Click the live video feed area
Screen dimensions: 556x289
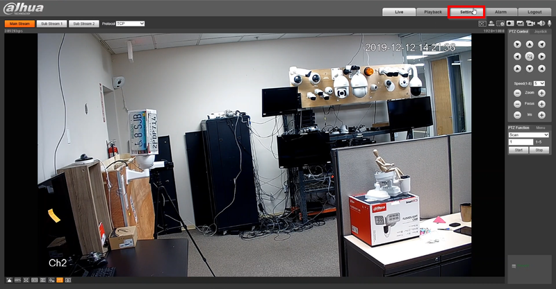[254, 155]
